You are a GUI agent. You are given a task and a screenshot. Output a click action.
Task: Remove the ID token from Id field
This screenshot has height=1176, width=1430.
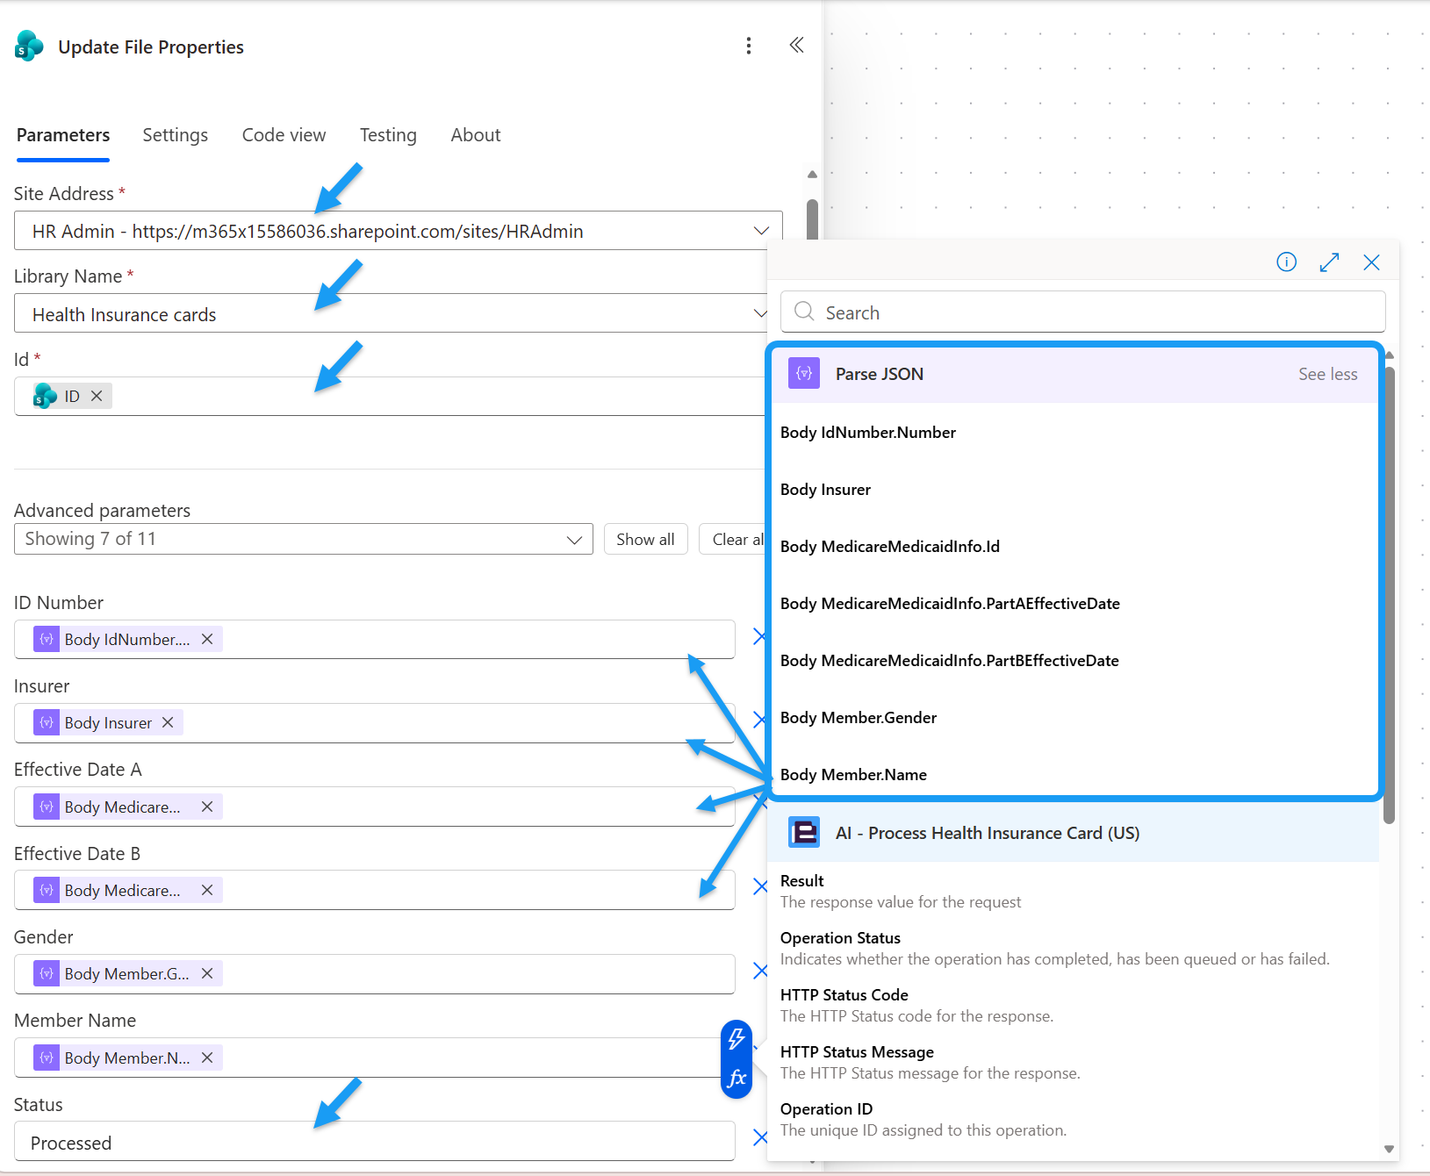pos(97,396)
